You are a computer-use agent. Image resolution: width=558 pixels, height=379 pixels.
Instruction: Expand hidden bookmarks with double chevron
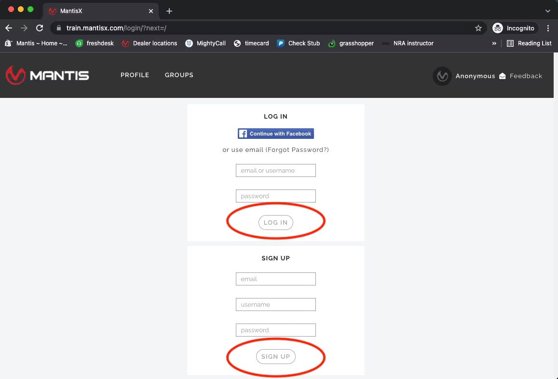click(x=494, y=43)
